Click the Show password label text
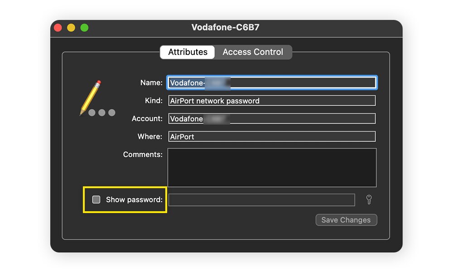This screenshot has width=453, height=272. click(134, 200)
